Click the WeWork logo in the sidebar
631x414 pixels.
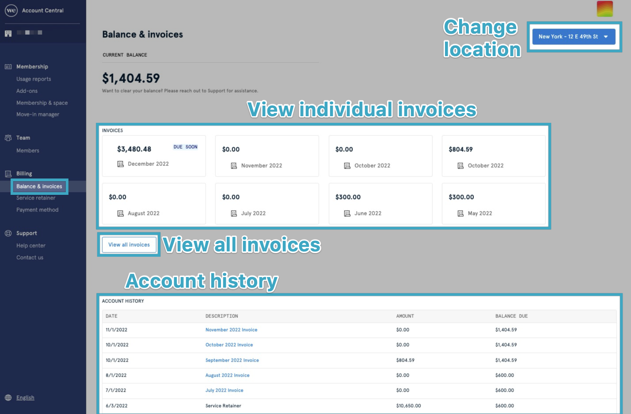click(11, 11)
